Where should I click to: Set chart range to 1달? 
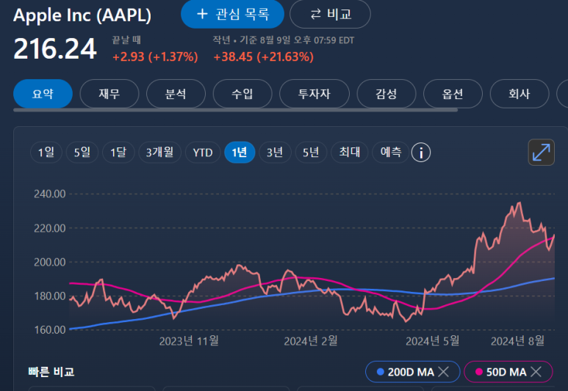118,153
